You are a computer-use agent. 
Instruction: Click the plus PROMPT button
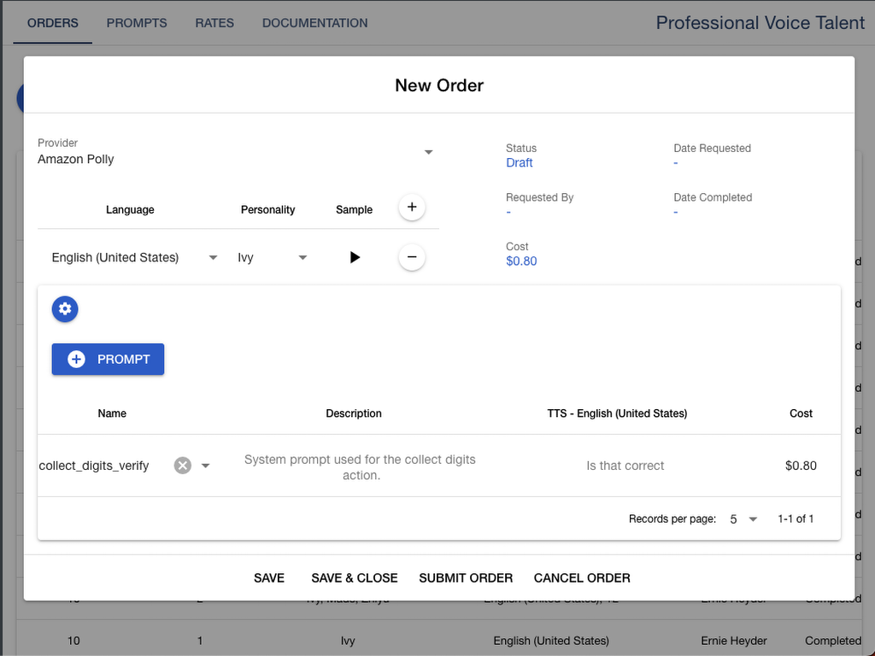[108, 360]
